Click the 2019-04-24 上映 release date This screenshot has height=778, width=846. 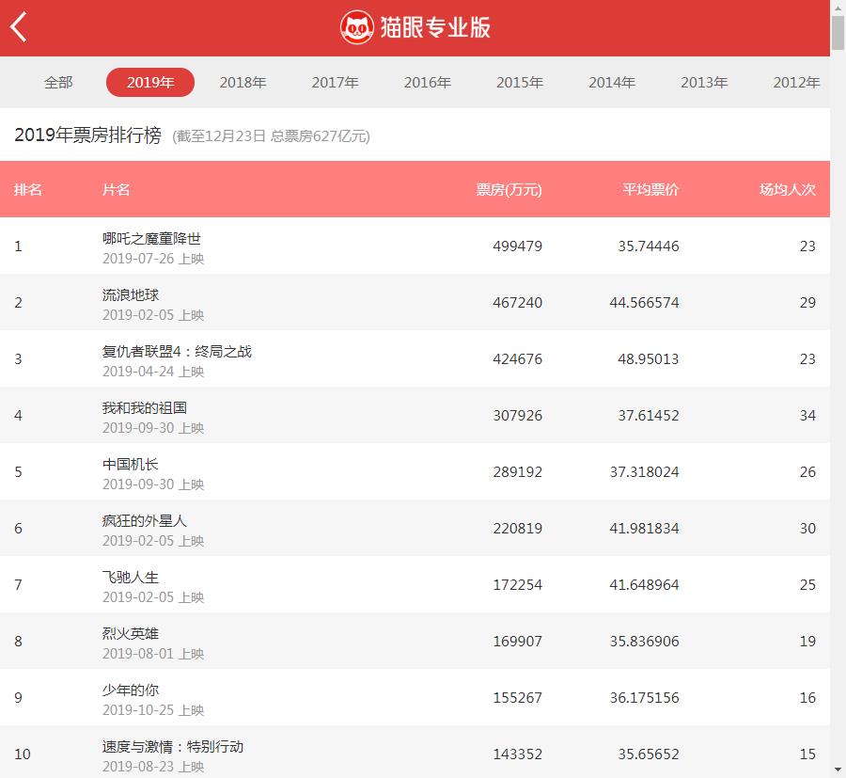pos(153,372)
